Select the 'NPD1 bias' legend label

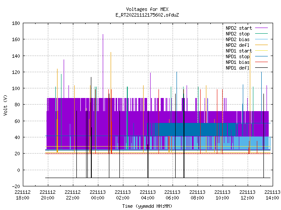(x=238, y=62)
